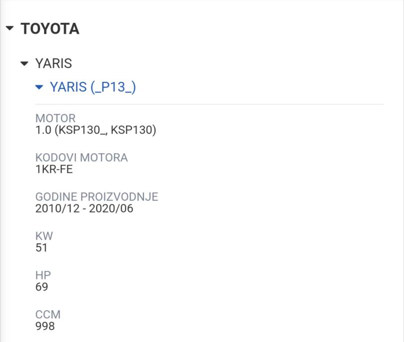The width and height of the screenshot is (404, 342).
Task: Click the KODOVI MOTORA label
Action: pyautogui.click(x=81, y=158)
